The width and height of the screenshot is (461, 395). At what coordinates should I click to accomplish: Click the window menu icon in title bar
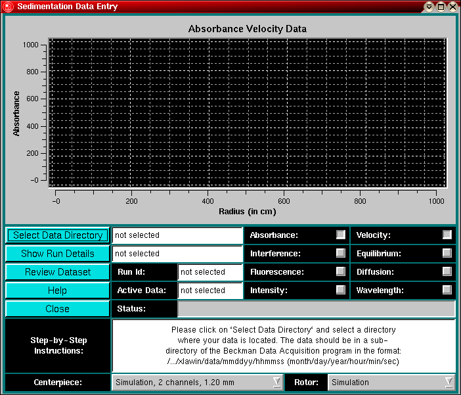(8, 7)
